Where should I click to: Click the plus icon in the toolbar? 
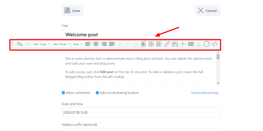183,44
